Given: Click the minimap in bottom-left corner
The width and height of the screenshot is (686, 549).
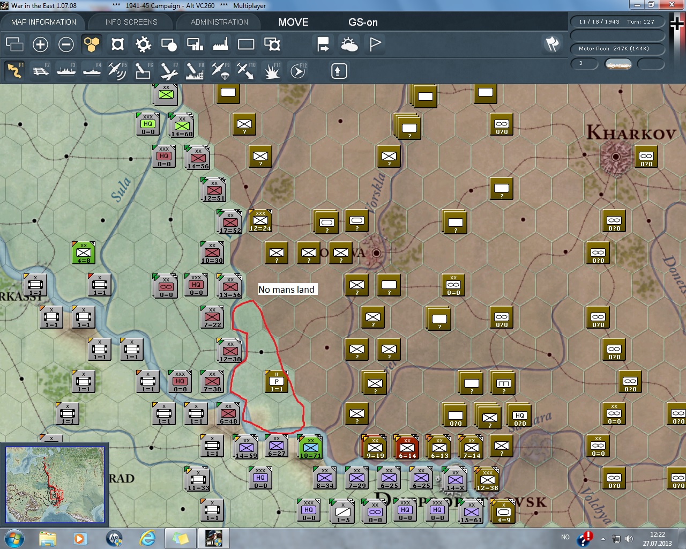Looking at the screenshot, I should (x=55, y=485).
